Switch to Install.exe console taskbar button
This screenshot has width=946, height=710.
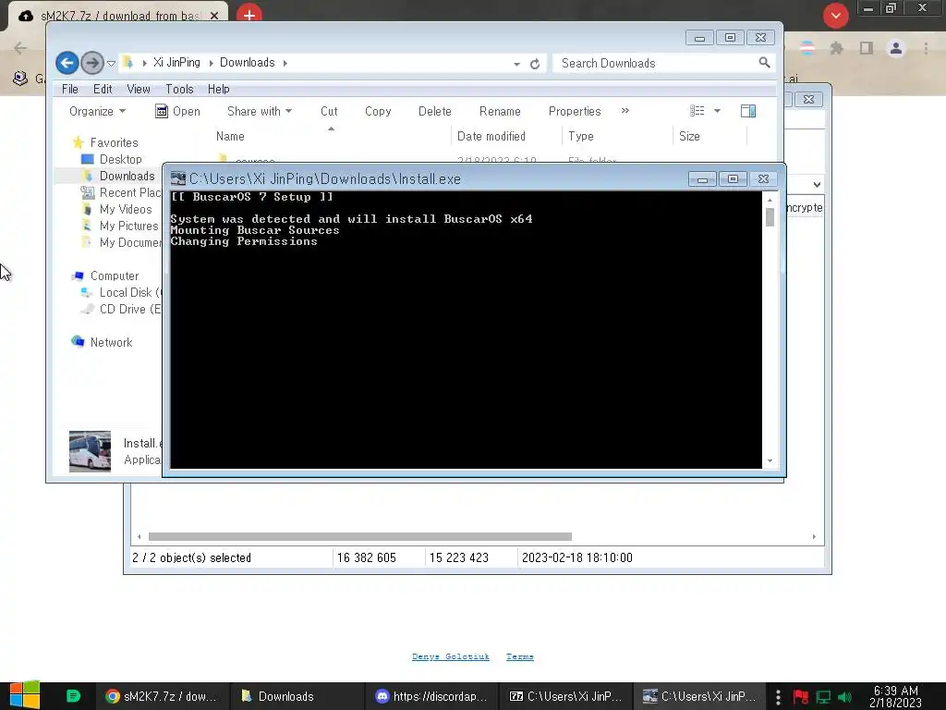(x=700, y=696)
